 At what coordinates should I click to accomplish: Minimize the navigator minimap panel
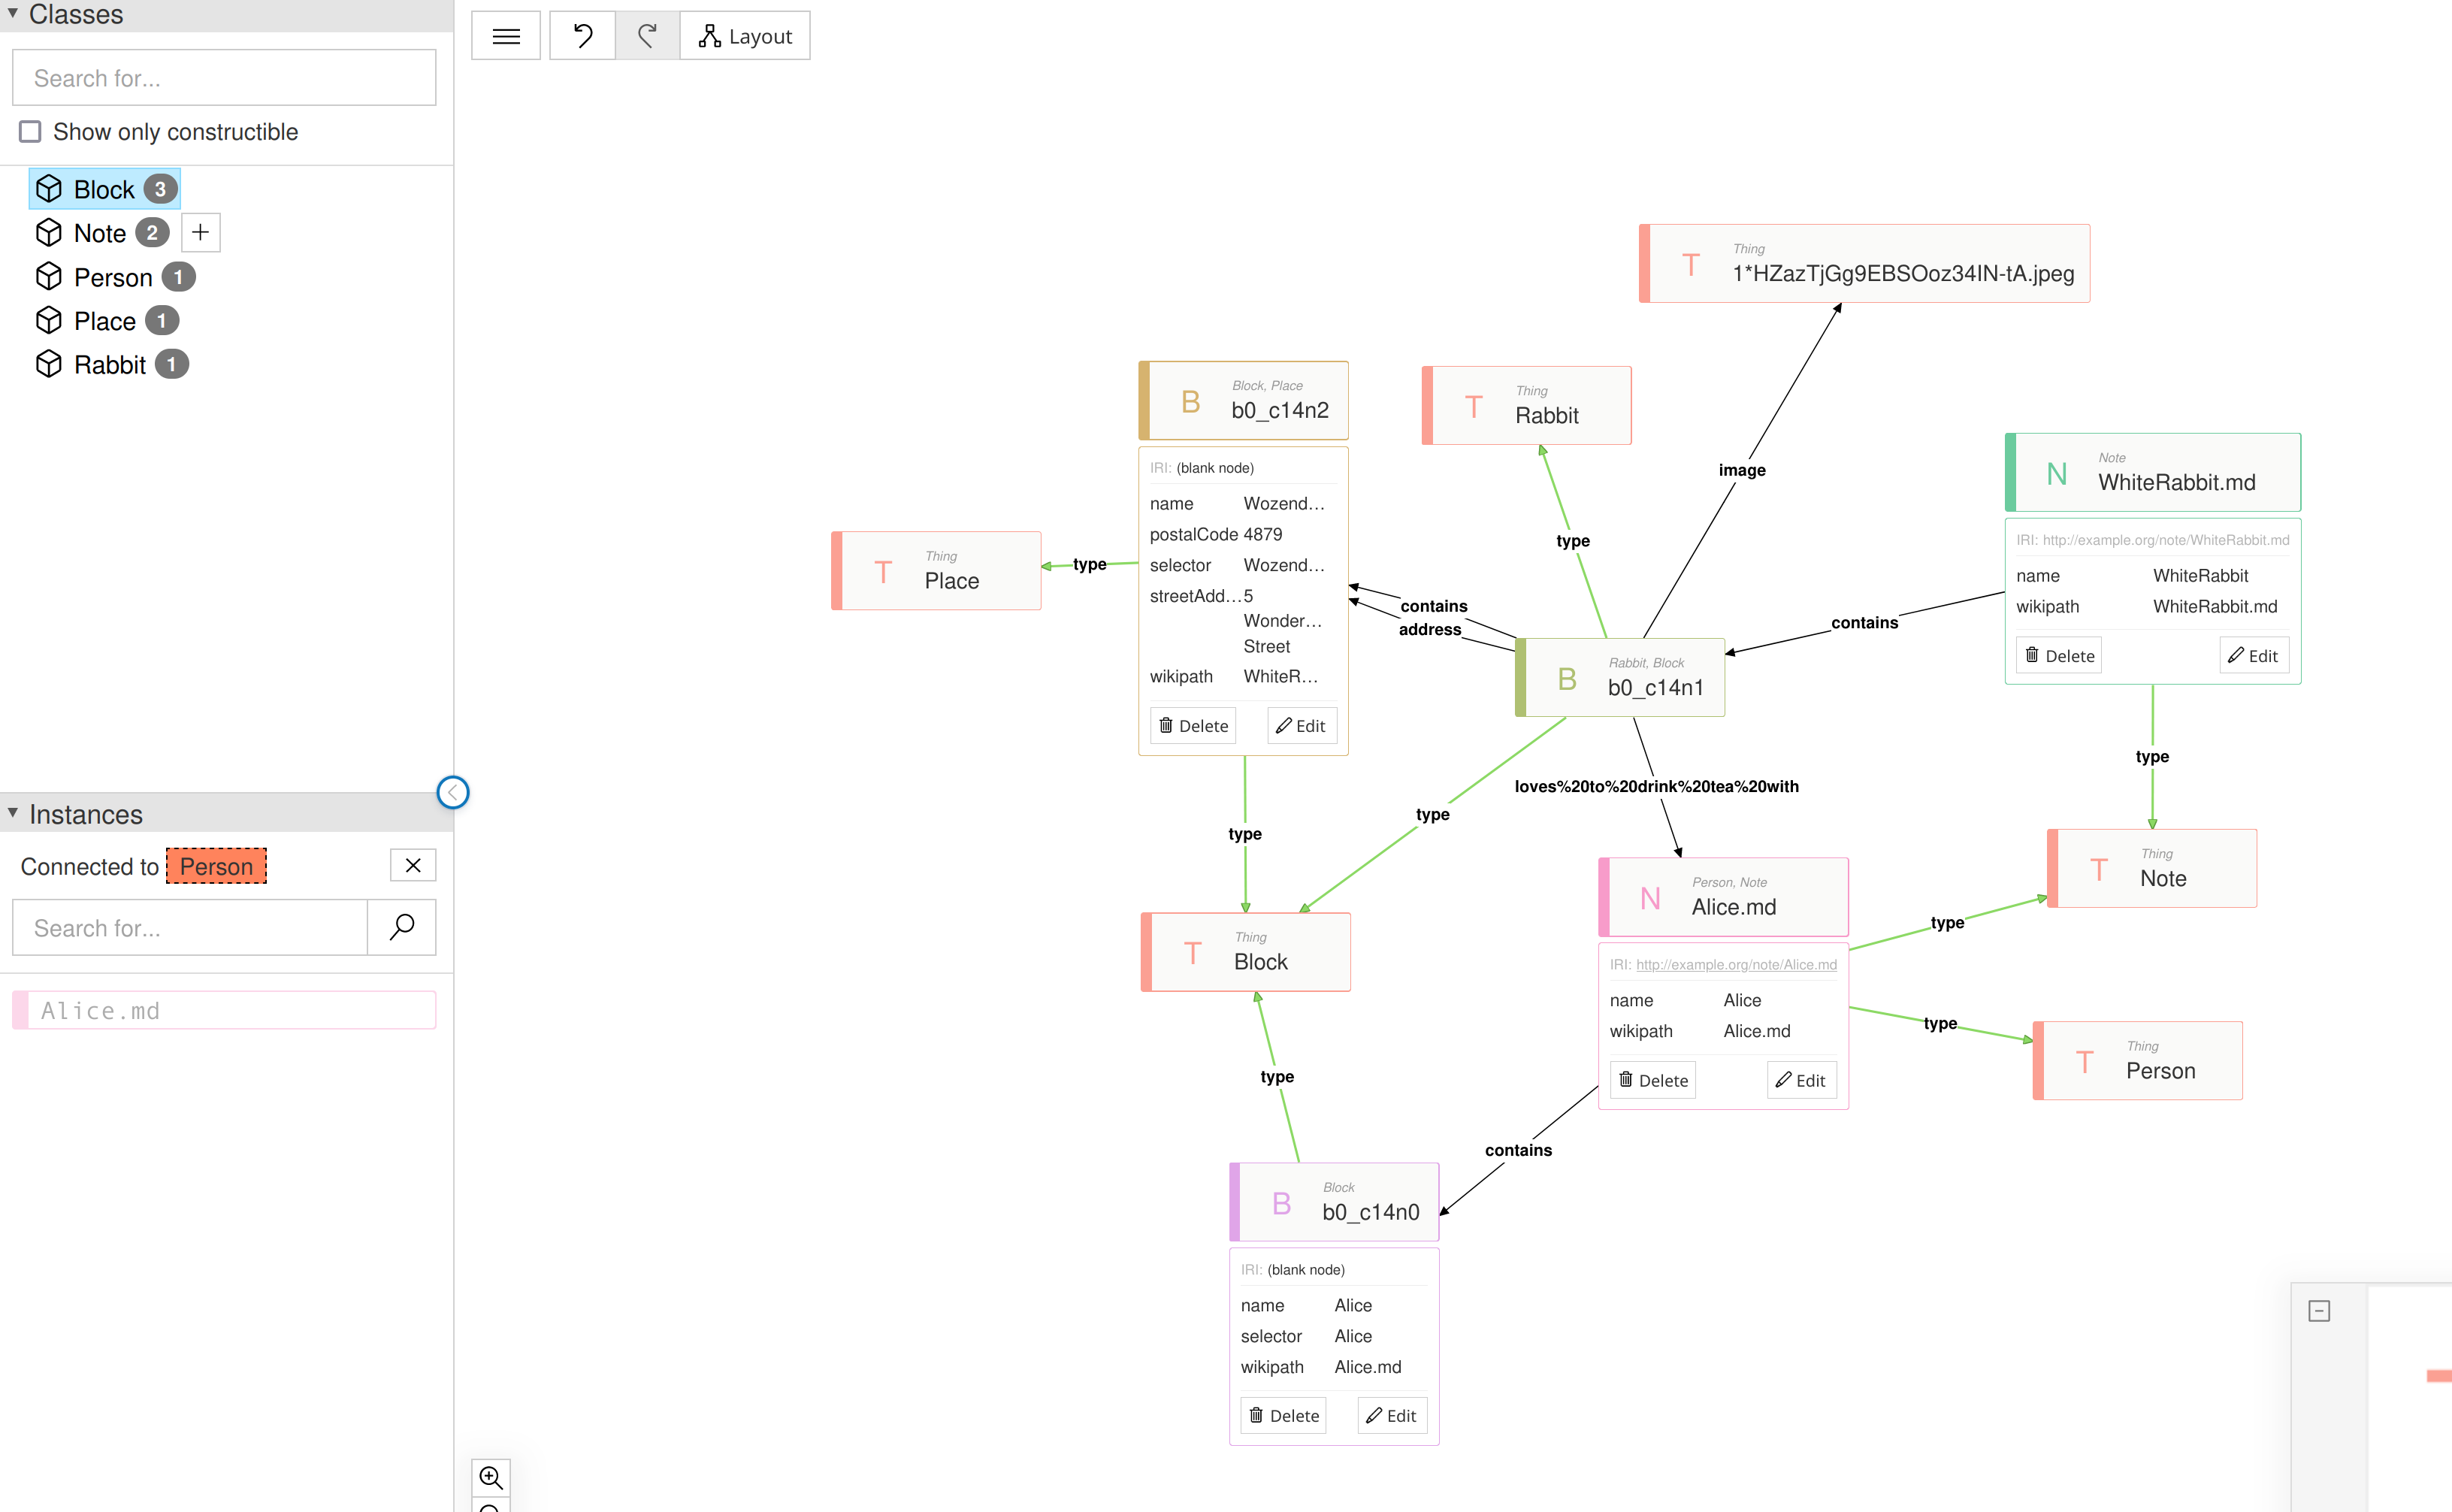click(2319, 1311)
